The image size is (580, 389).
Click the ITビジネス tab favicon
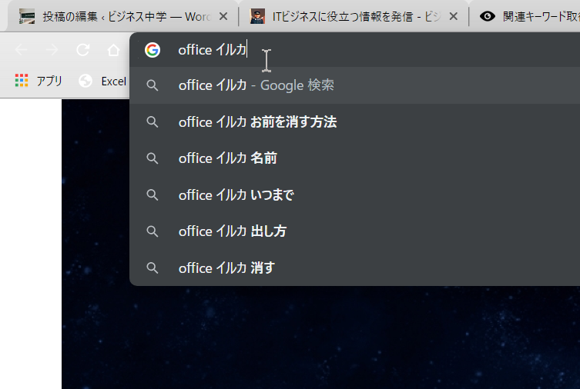click(x=257, y=17)
